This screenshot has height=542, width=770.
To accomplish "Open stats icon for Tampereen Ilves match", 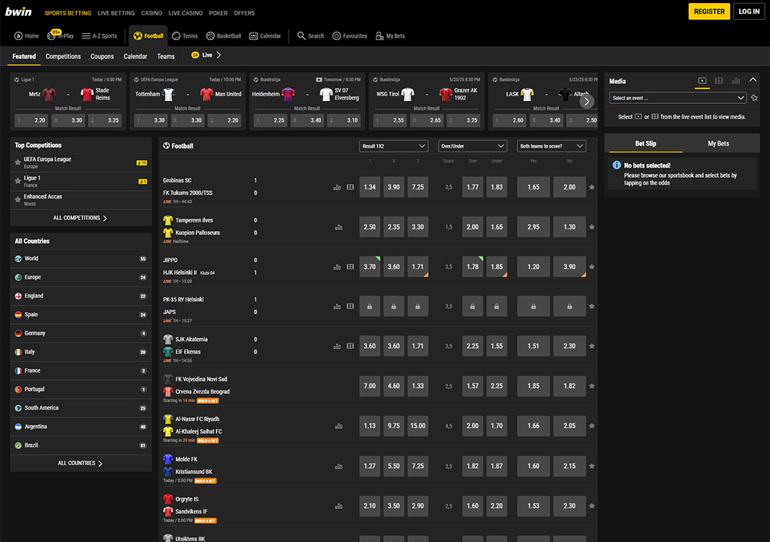I will [x=338, y=227].
